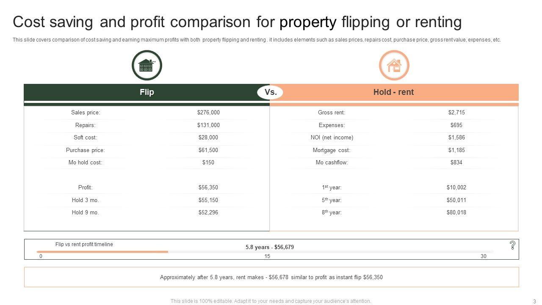Click the Mo cashflow value $834
Screen dimensions: 542x305
click(x=456, y=162)
